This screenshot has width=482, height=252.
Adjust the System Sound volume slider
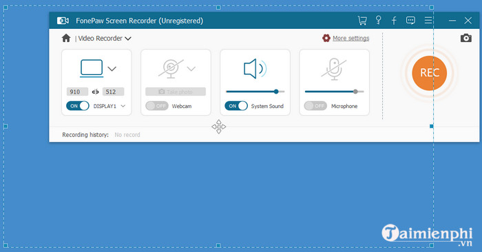pos(255,92)
